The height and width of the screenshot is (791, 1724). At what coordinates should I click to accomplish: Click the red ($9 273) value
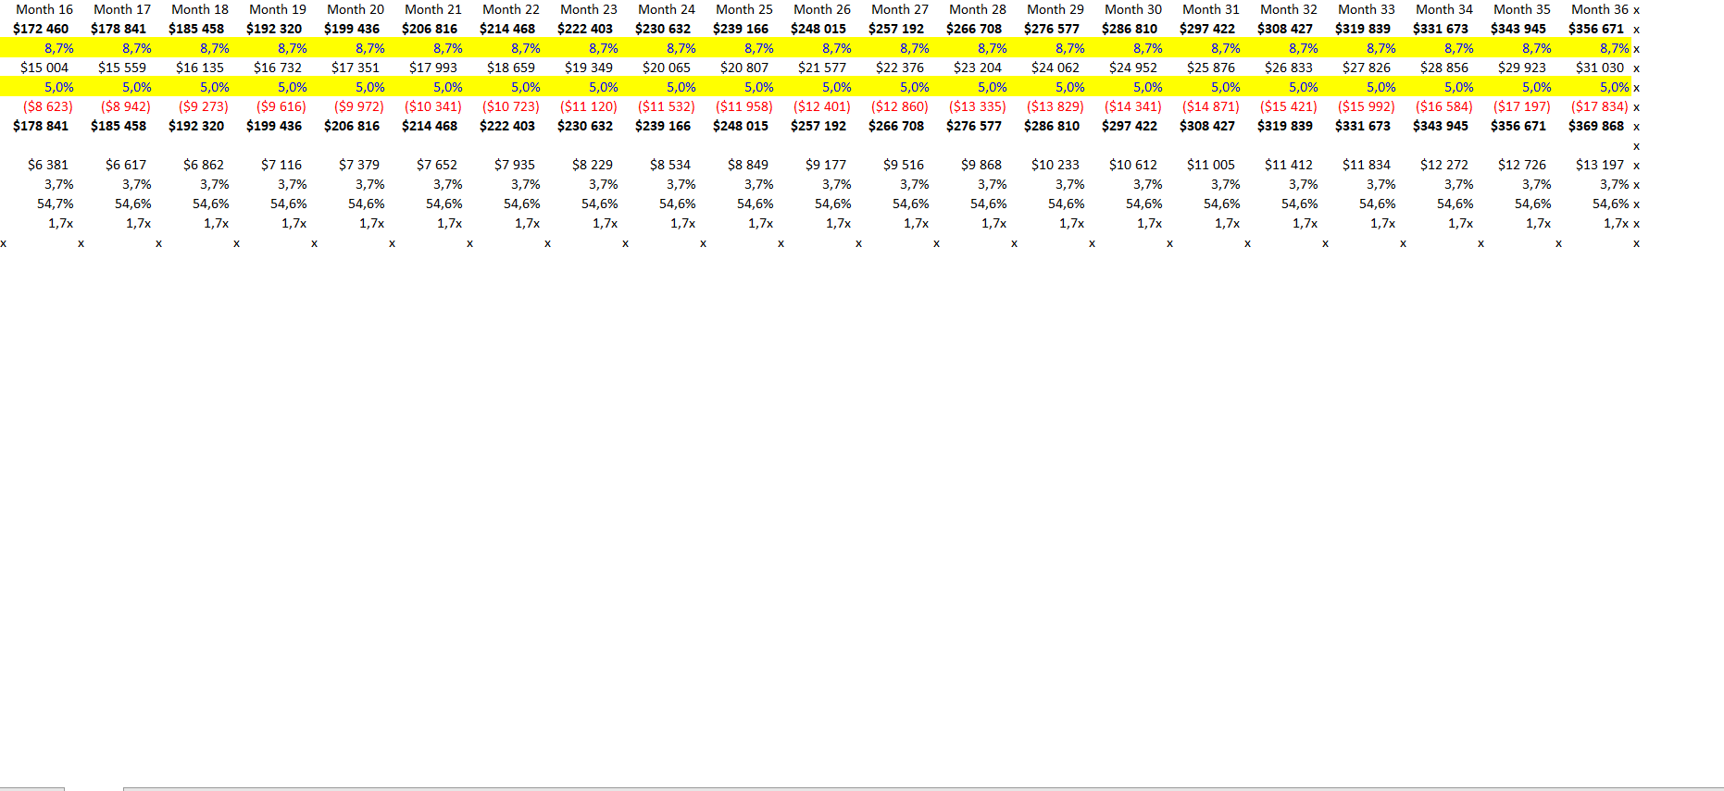(204, 106)
